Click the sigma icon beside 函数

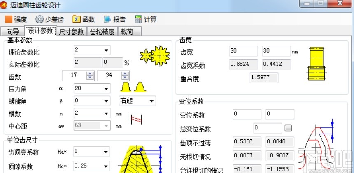[x=77, y=19]
